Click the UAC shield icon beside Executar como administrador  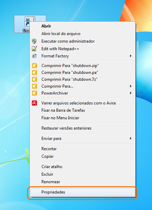pos(34,41)
